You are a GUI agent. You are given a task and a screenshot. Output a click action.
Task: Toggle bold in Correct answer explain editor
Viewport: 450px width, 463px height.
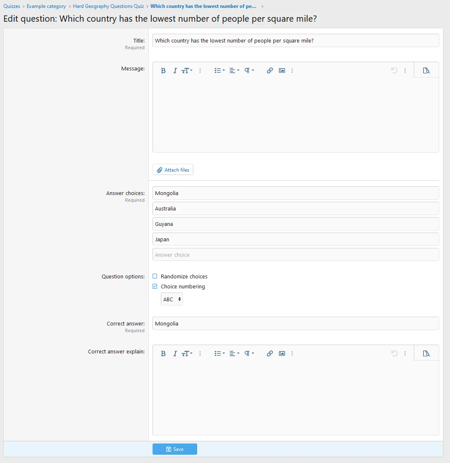[163, 354]
